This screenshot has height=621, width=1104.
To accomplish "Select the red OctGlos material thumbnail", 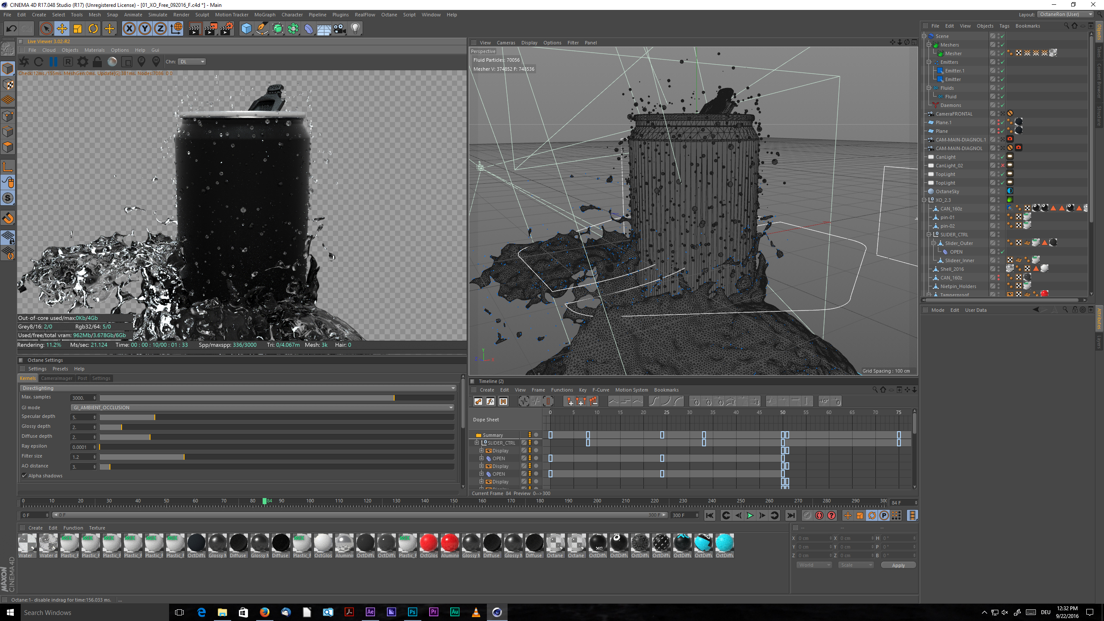I will (x=429, y=543).
